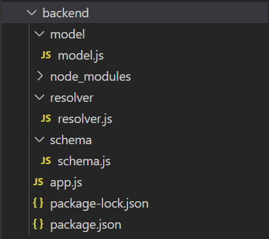This screenshot has height=239, width=269.
Task: Open the resolver.js file
Action: pyautogui.click(x=85, y=119)
